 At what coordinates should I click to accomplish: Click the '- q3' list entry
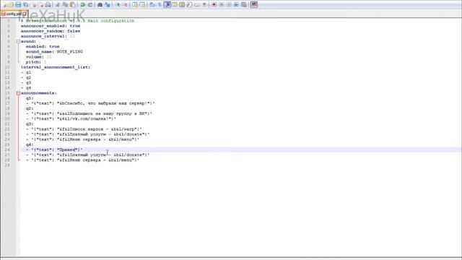tap(26, 82)
